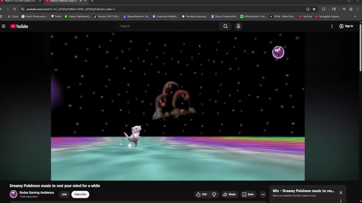Open the Chrome three-dot main menu
The height and width of the screenshot is (203, 362).
pyautogui.click(x=358, y=9)
